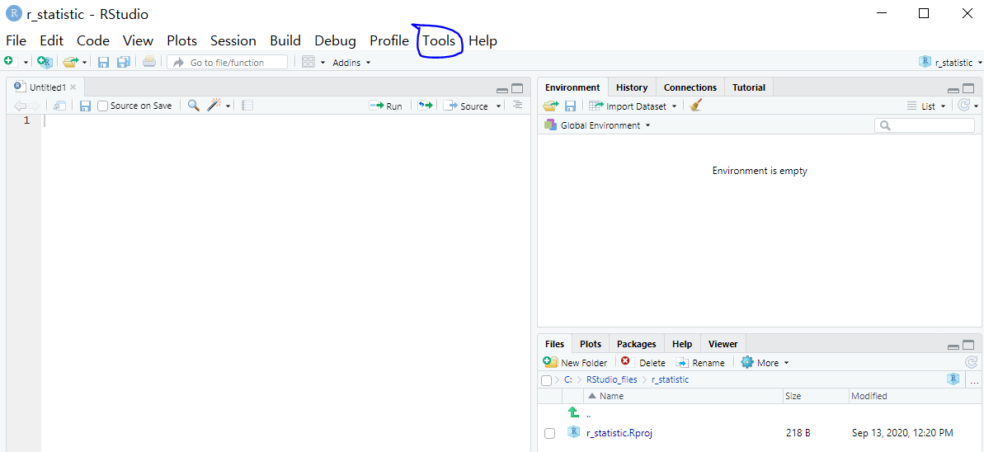
Task: Switch to the Viewer tab
Action: [723, 344]
